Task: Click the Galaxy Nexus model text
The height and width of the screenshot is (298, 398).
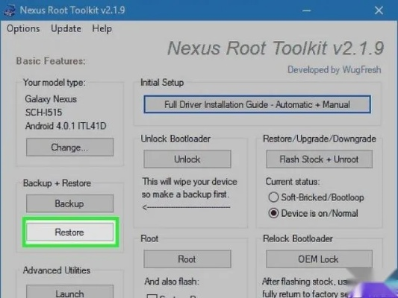Action: (x=51, y=99)
